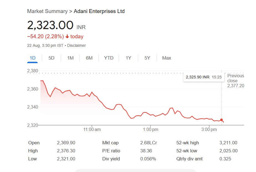Switch chart to YTD view
256x172 pixels.
tap(109, 58)
